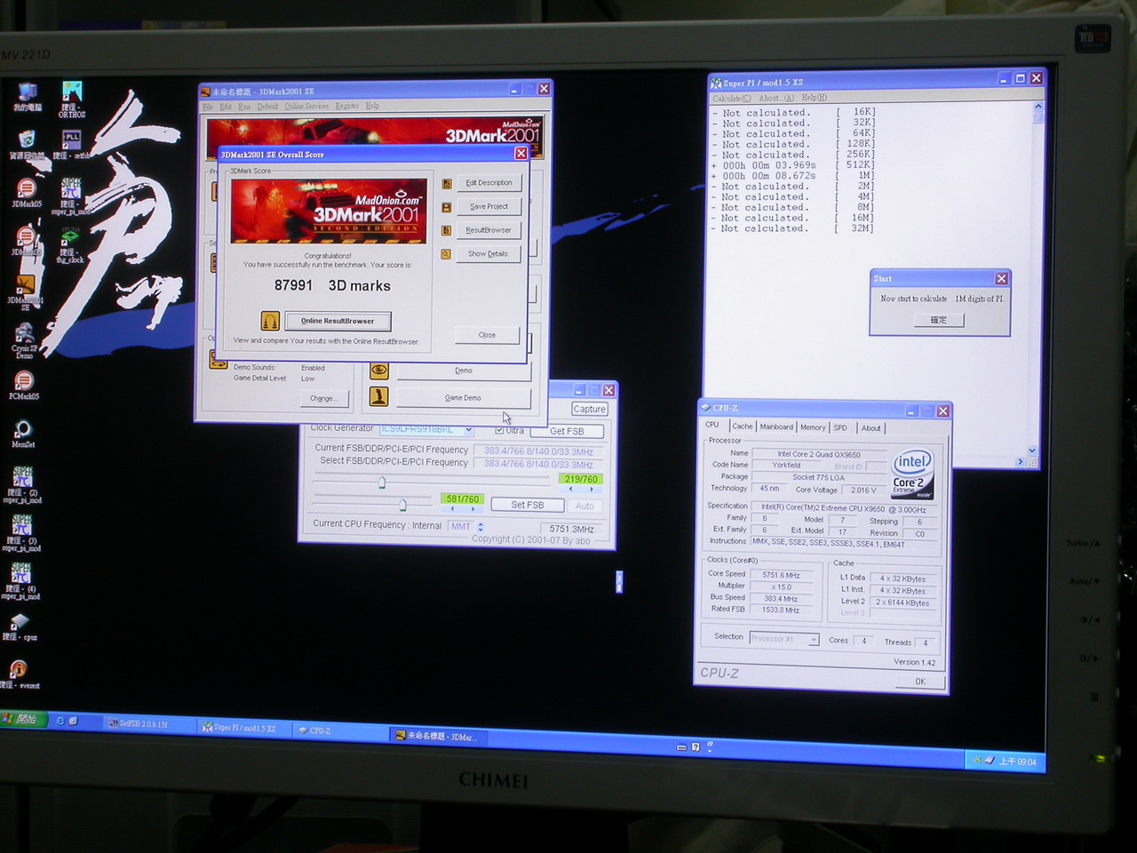Click the Close button in Overall Score dialog

[487, 335]
